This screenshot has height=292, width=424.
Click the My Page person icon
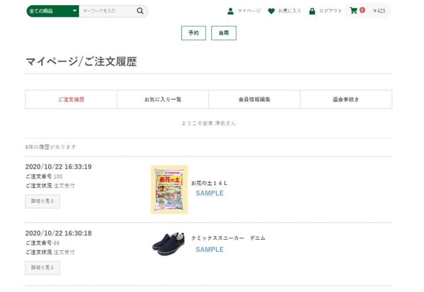(230, 11)
